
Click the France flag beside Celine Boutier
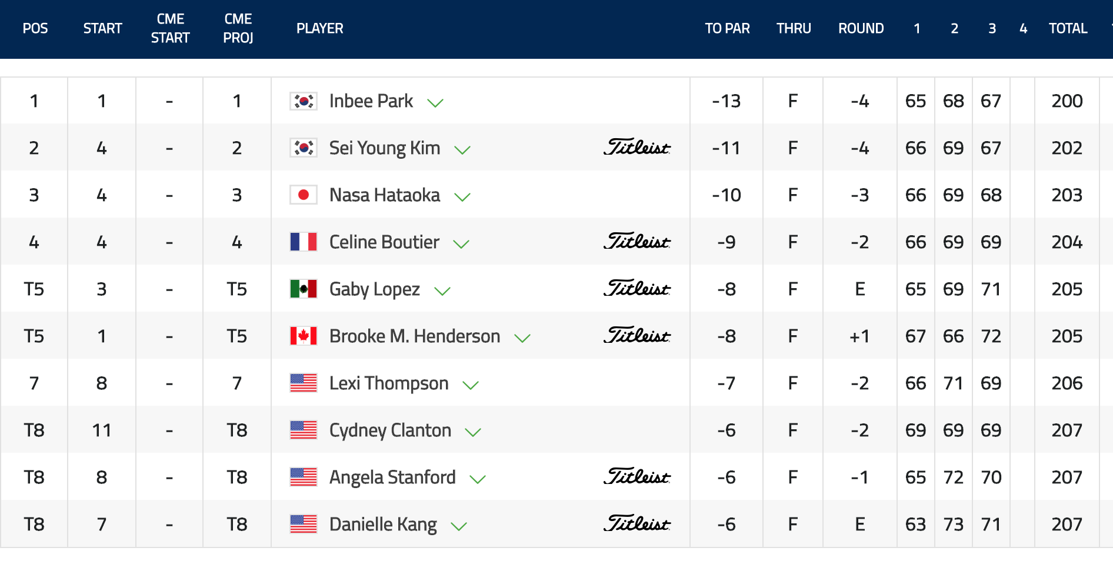point(304,242)
